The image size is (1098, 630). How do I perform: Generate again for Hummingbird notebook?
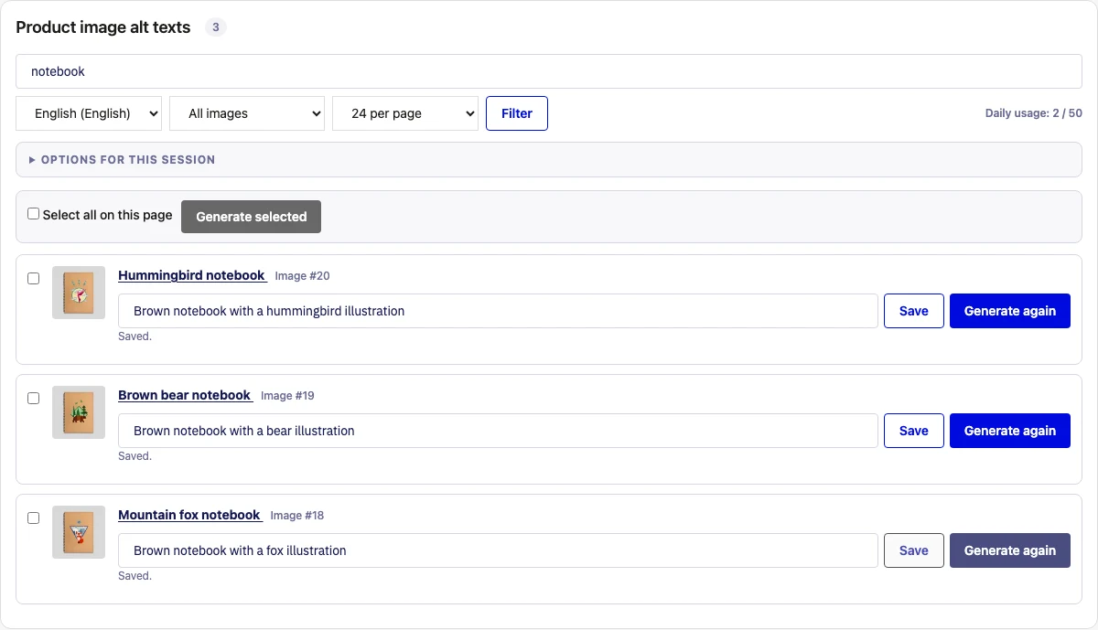coord(1010,311)
